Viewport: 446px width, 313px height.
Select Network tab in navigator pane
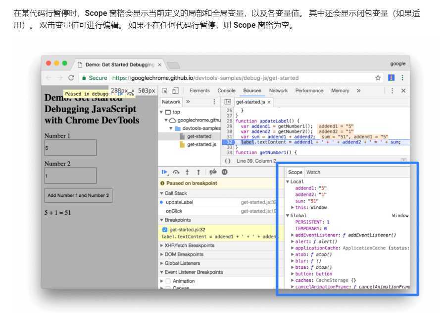coord(171,102)
